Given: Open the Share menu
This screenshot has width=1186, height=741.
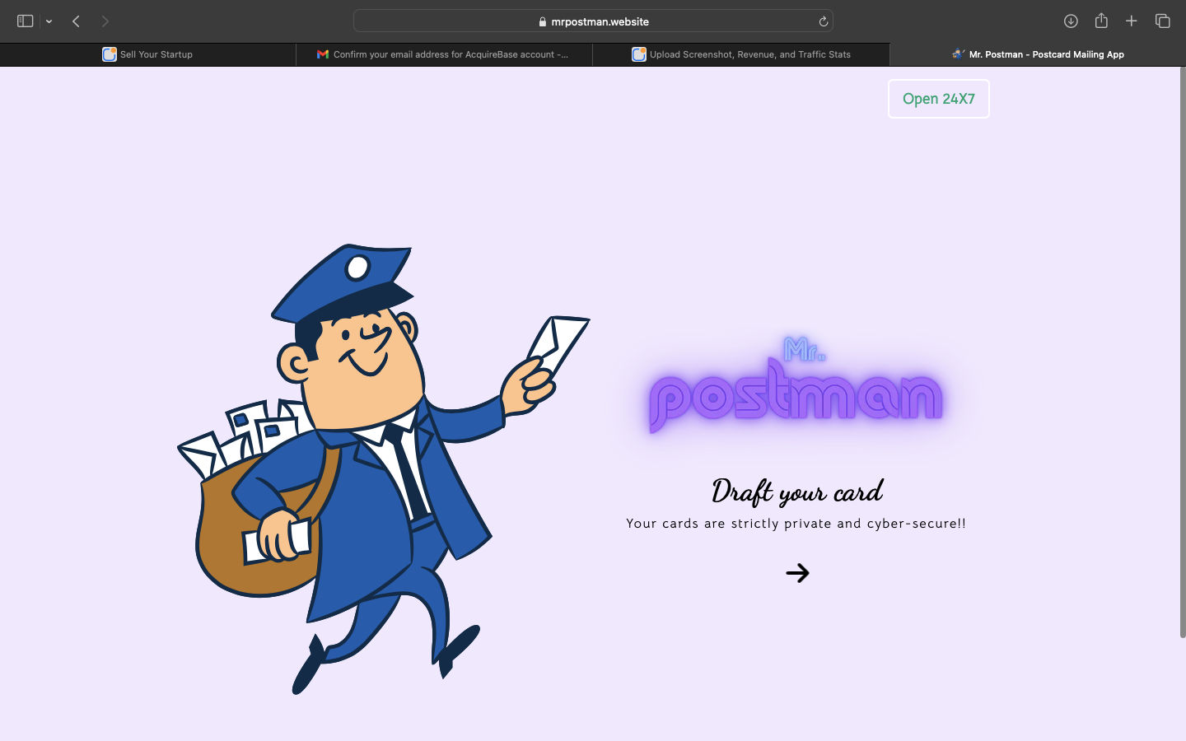Looking at the screenshot, I should click(x=1101, y=21).
